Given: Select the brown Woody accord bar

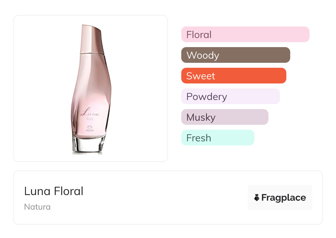Looking at the screenshot, I should click(x=235, y=55).
